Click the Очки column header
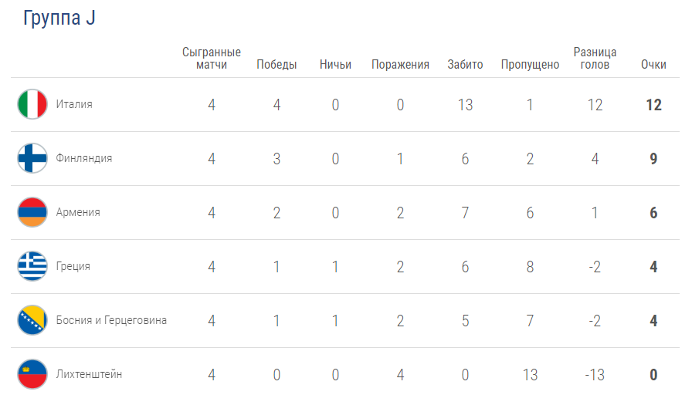 tap(653, 65)
